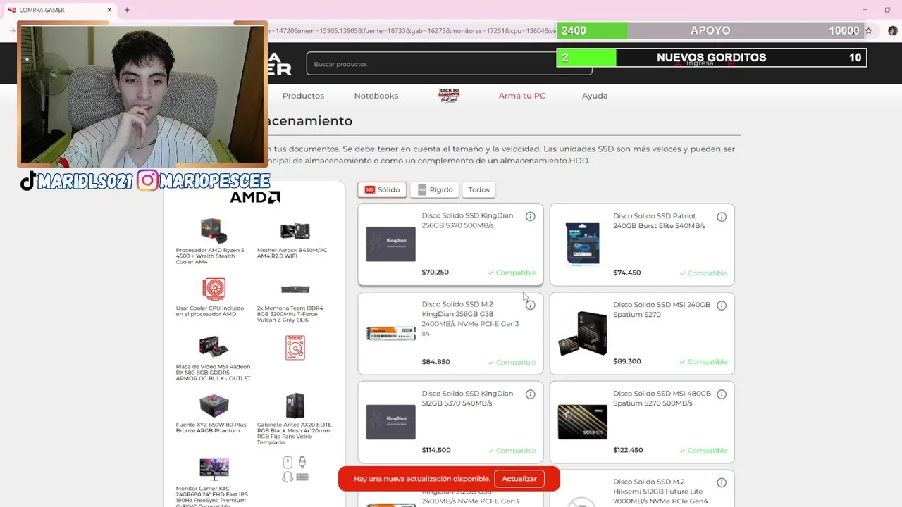
Task: Click the Back to Next Level promo logo
Action: tap(449, 95)
